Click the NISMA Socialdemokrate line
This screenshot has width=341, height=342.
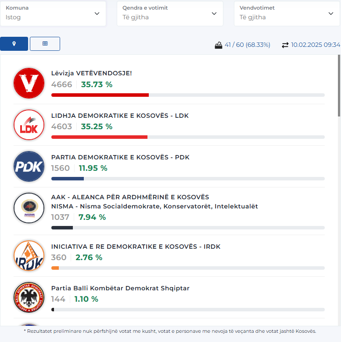pos(154,206)
